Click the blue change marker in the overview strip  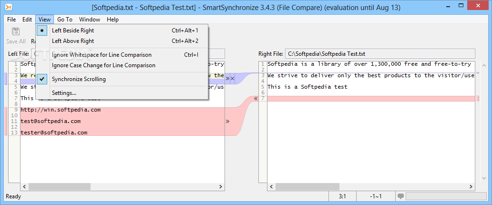pyautogui.click(x=478, y=73)
